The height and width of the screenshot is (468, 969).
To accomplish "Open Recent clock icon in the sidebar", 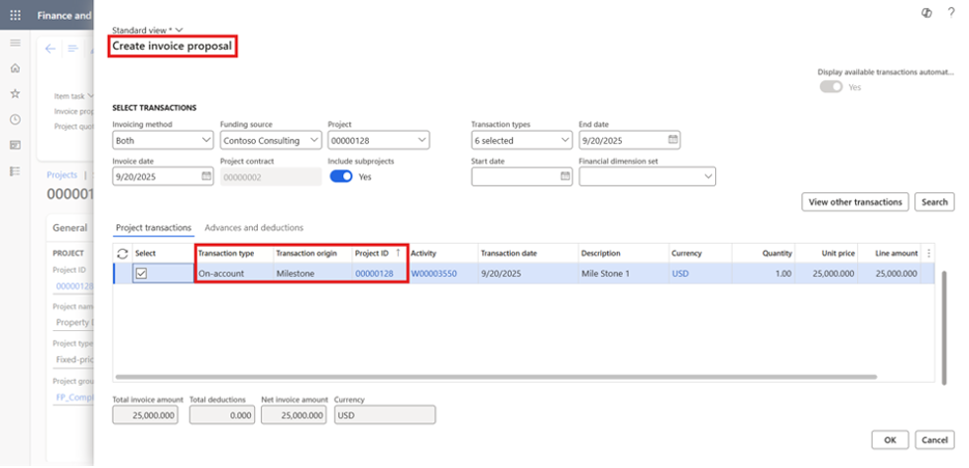I will click(x=16, y=120).
